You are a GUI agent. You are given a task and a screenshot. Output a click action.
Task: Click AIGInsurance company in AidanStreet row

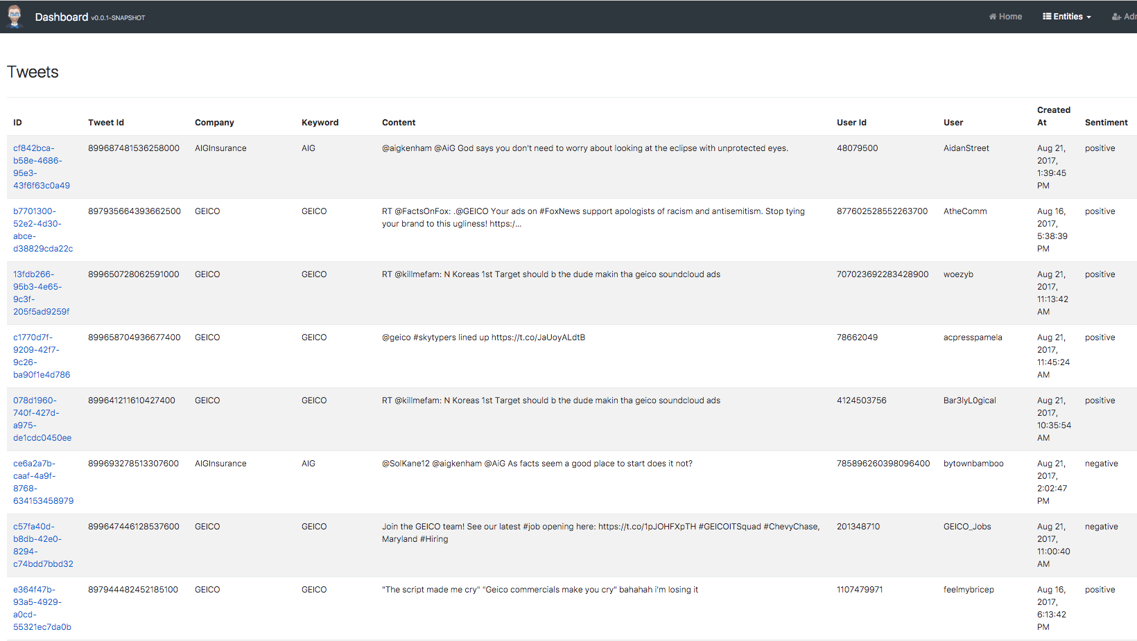coord(220,148)
